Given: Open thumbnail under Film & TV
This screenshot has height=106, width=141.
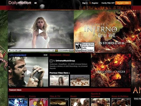Looking at the screenshot, I should (59, 102).
